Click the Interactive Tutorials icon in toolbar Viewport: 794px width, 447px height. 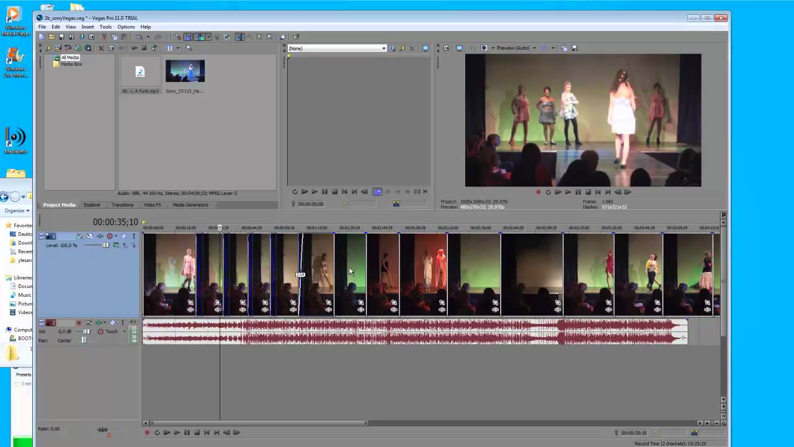click(283, 37)
